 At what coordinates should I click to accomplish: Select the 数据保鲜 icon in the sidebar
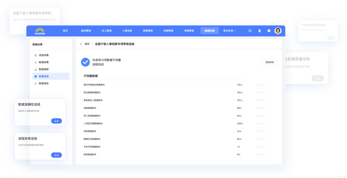[x=35, y=69]
